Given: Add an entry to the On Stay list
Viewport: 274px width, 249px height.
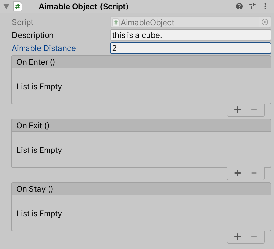Looking at the screenshot, I should click(237, 237).
